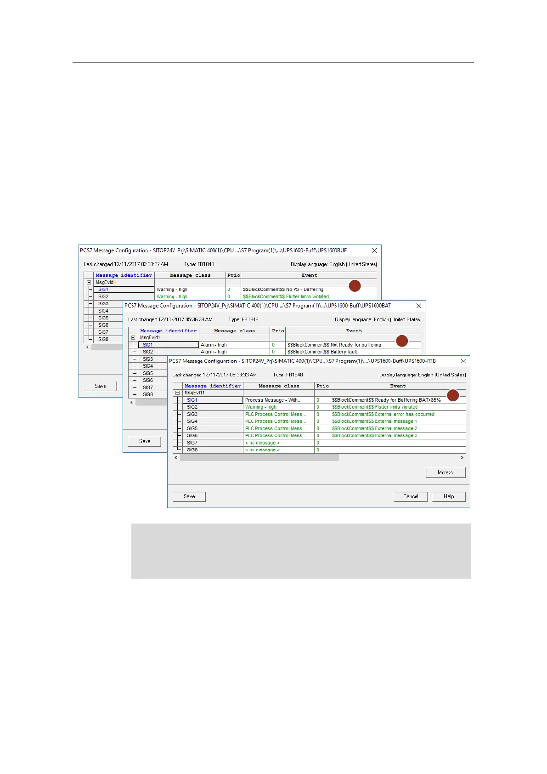Click Message identifier header in UPS1600-RTB window

[x=213, y=386]
